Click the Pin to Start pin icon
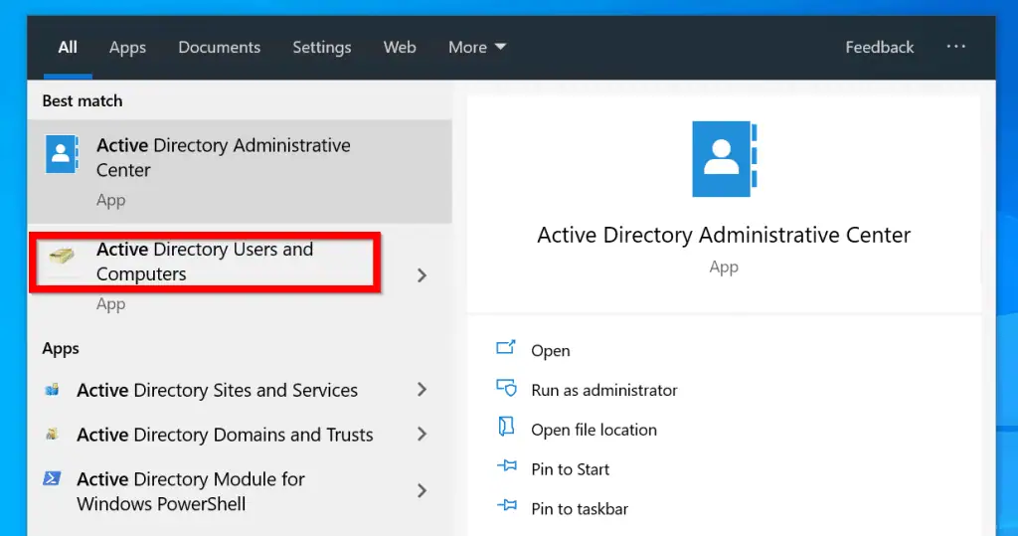The height and width of the screenshot is (536, 1018). [x=506, y=465]
